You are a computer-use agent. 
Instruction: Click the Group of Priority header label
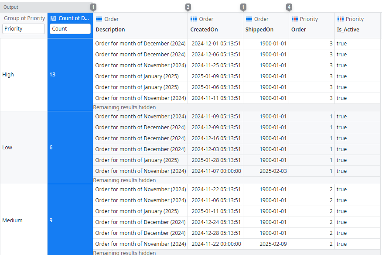(x=24, y=18)
